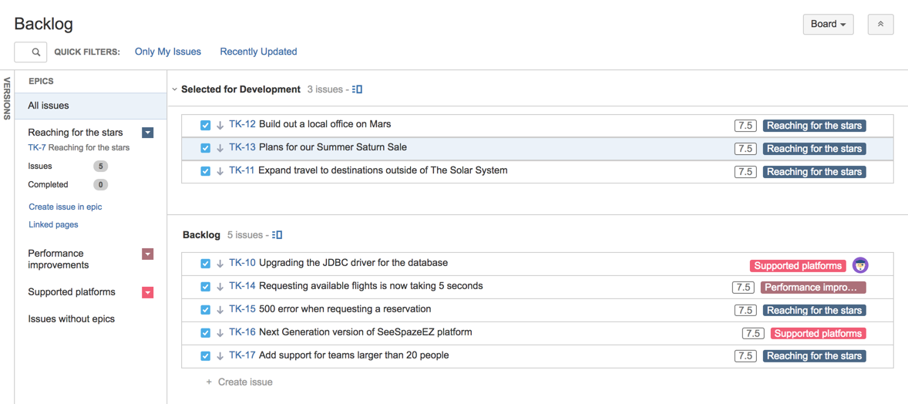
Task: Select the Supported platforms epic
Action: tap(72, 292)
